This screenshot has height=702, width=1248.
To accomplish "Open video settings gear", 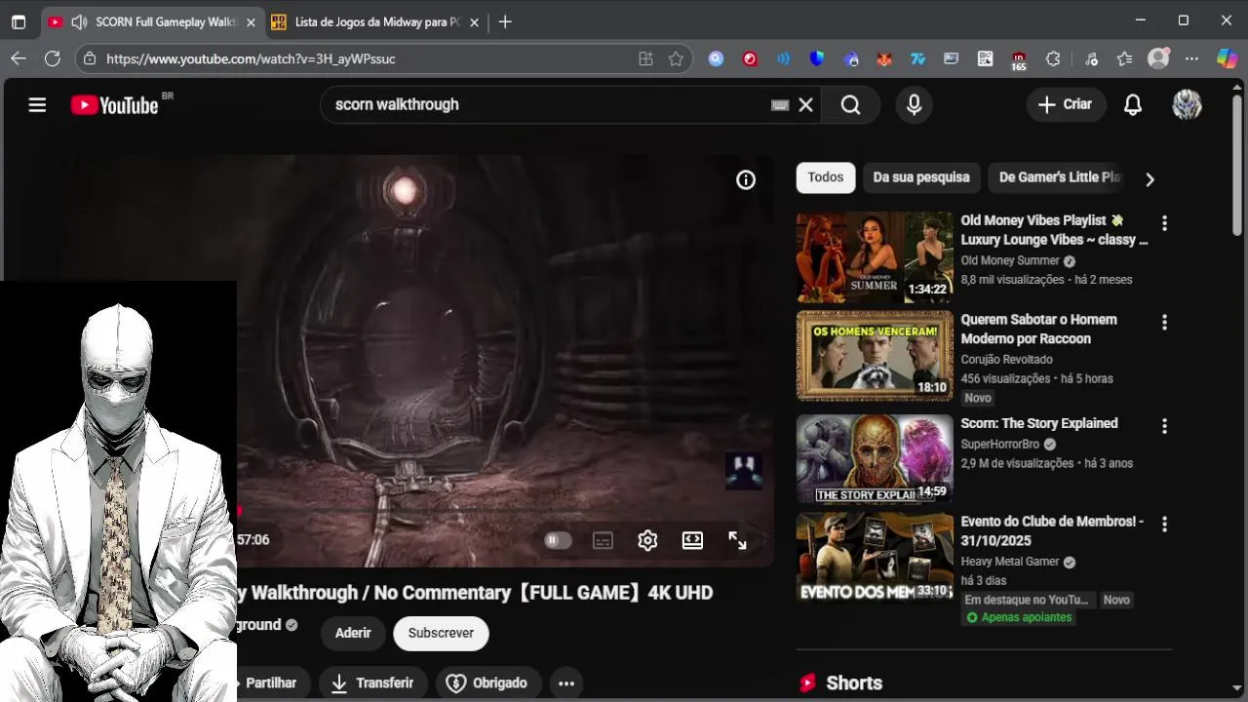I will click(647, 540).
